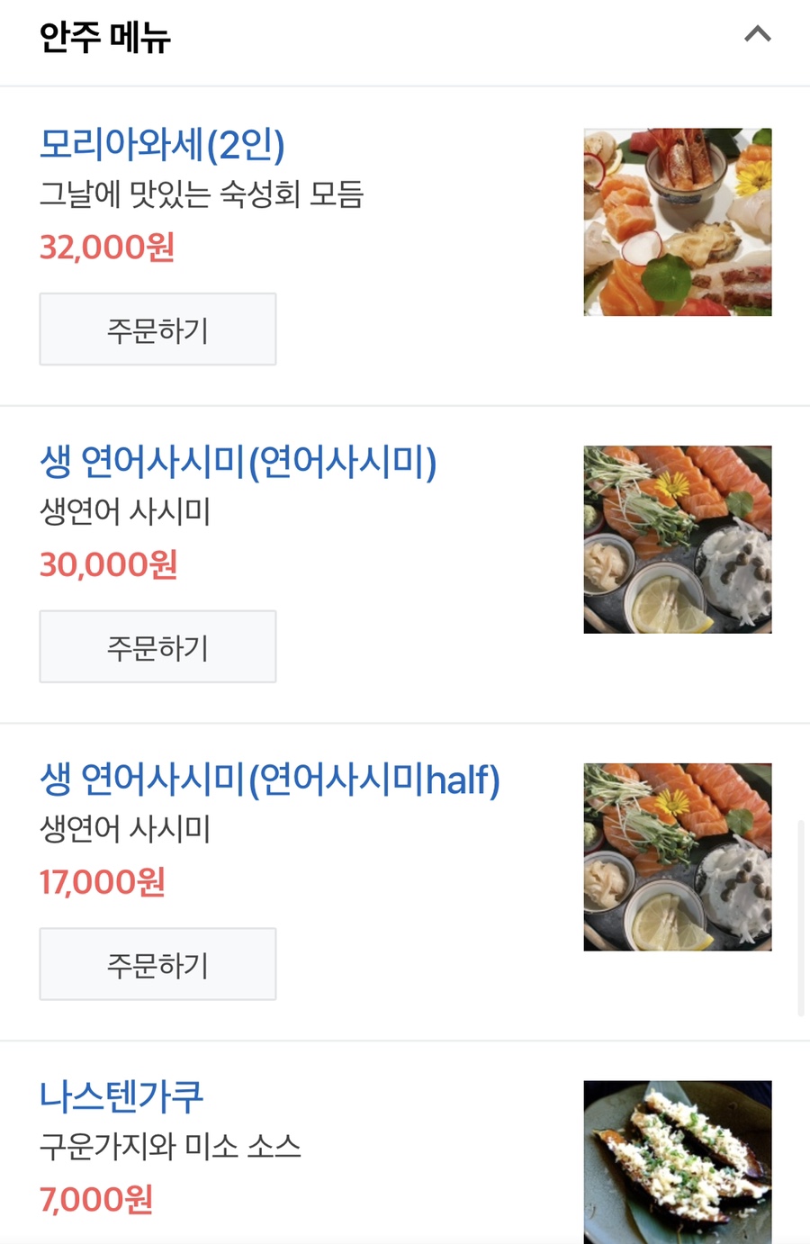
Task: Order the 모리아와세(2인) with 주문하기 button
Action: coord(157,329)
